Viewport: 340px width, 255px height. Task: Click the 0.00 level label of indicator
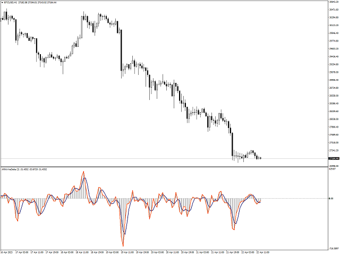tap(331, 198)
